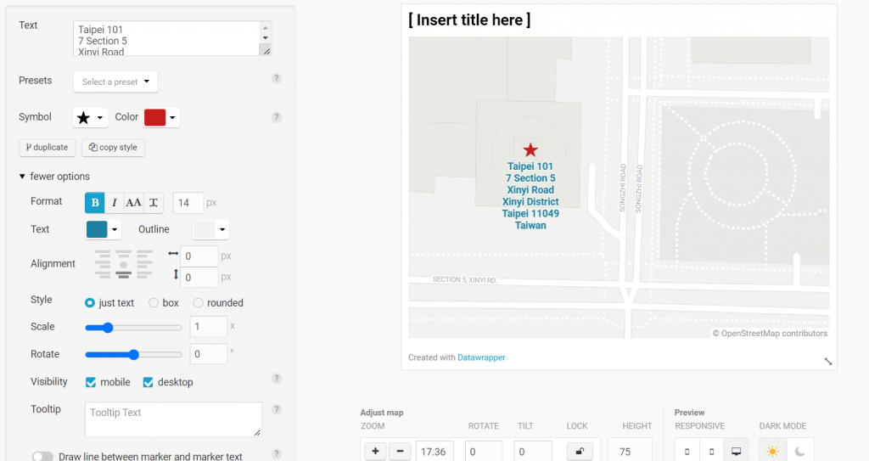The image size is (869, 461).
Task: Click the OpenStreetMap contributors attribution
Action: (x=770, y=334)
